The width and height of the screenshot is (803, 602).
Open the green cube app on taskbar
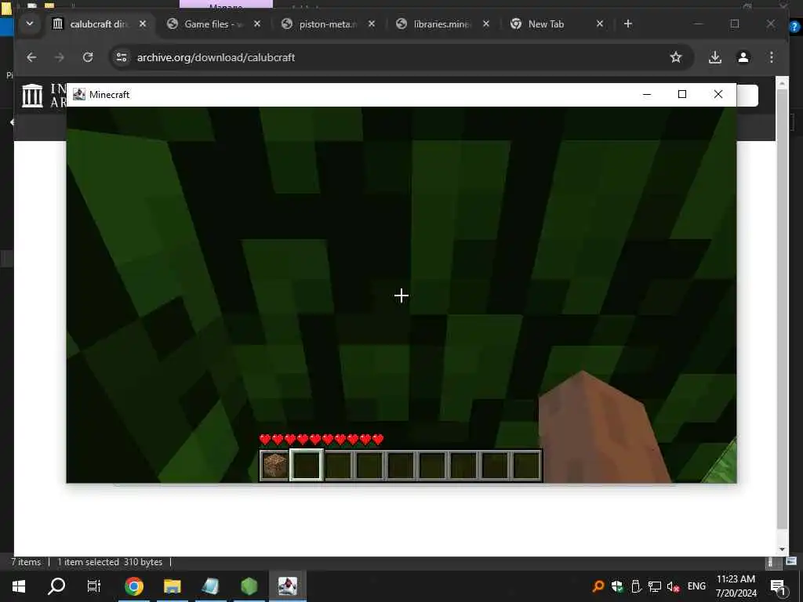coord(249,586)
